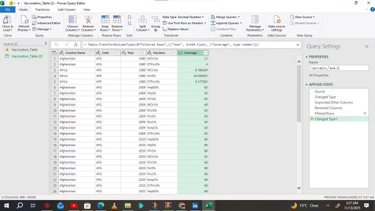Collapse the PROPERTIES section

click(307, 57)
